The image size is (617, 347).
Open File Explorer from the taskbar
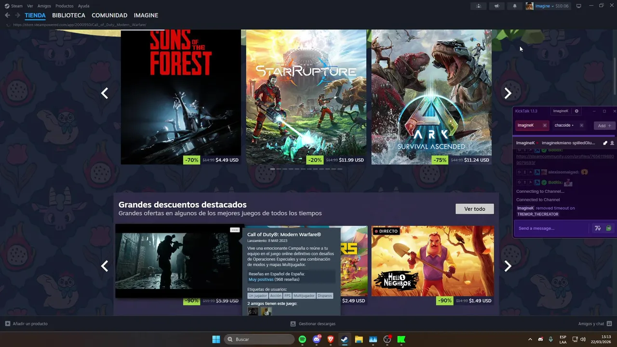coord(359,339)
